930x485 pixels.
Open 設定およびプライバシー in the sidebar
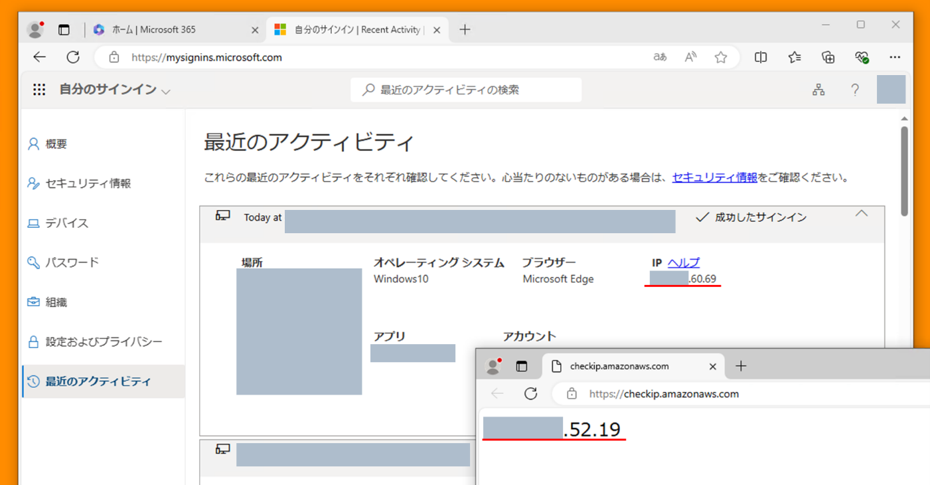point(103,341)
